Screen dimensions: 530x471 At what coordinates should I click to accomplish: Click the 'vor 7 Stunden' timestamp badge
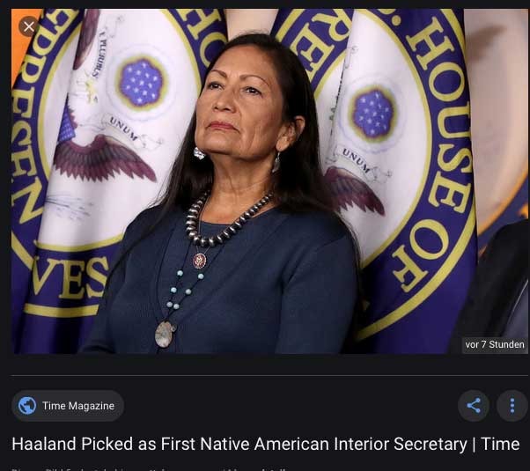point(495,344)
